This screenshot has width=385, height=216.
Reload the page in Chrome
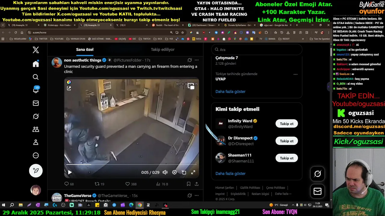[16, 32]
